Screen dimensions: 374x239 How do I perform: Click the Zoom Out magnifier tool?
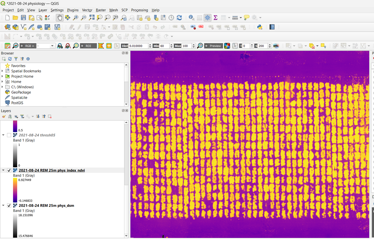tap(84, 18)
